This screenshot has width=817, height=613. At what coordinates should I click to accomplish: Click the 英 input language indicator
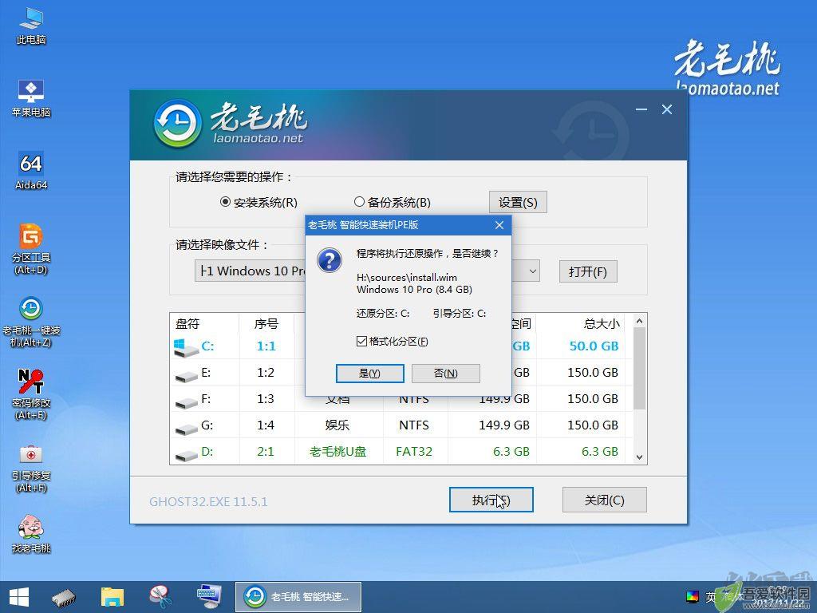tap(711, 597)
